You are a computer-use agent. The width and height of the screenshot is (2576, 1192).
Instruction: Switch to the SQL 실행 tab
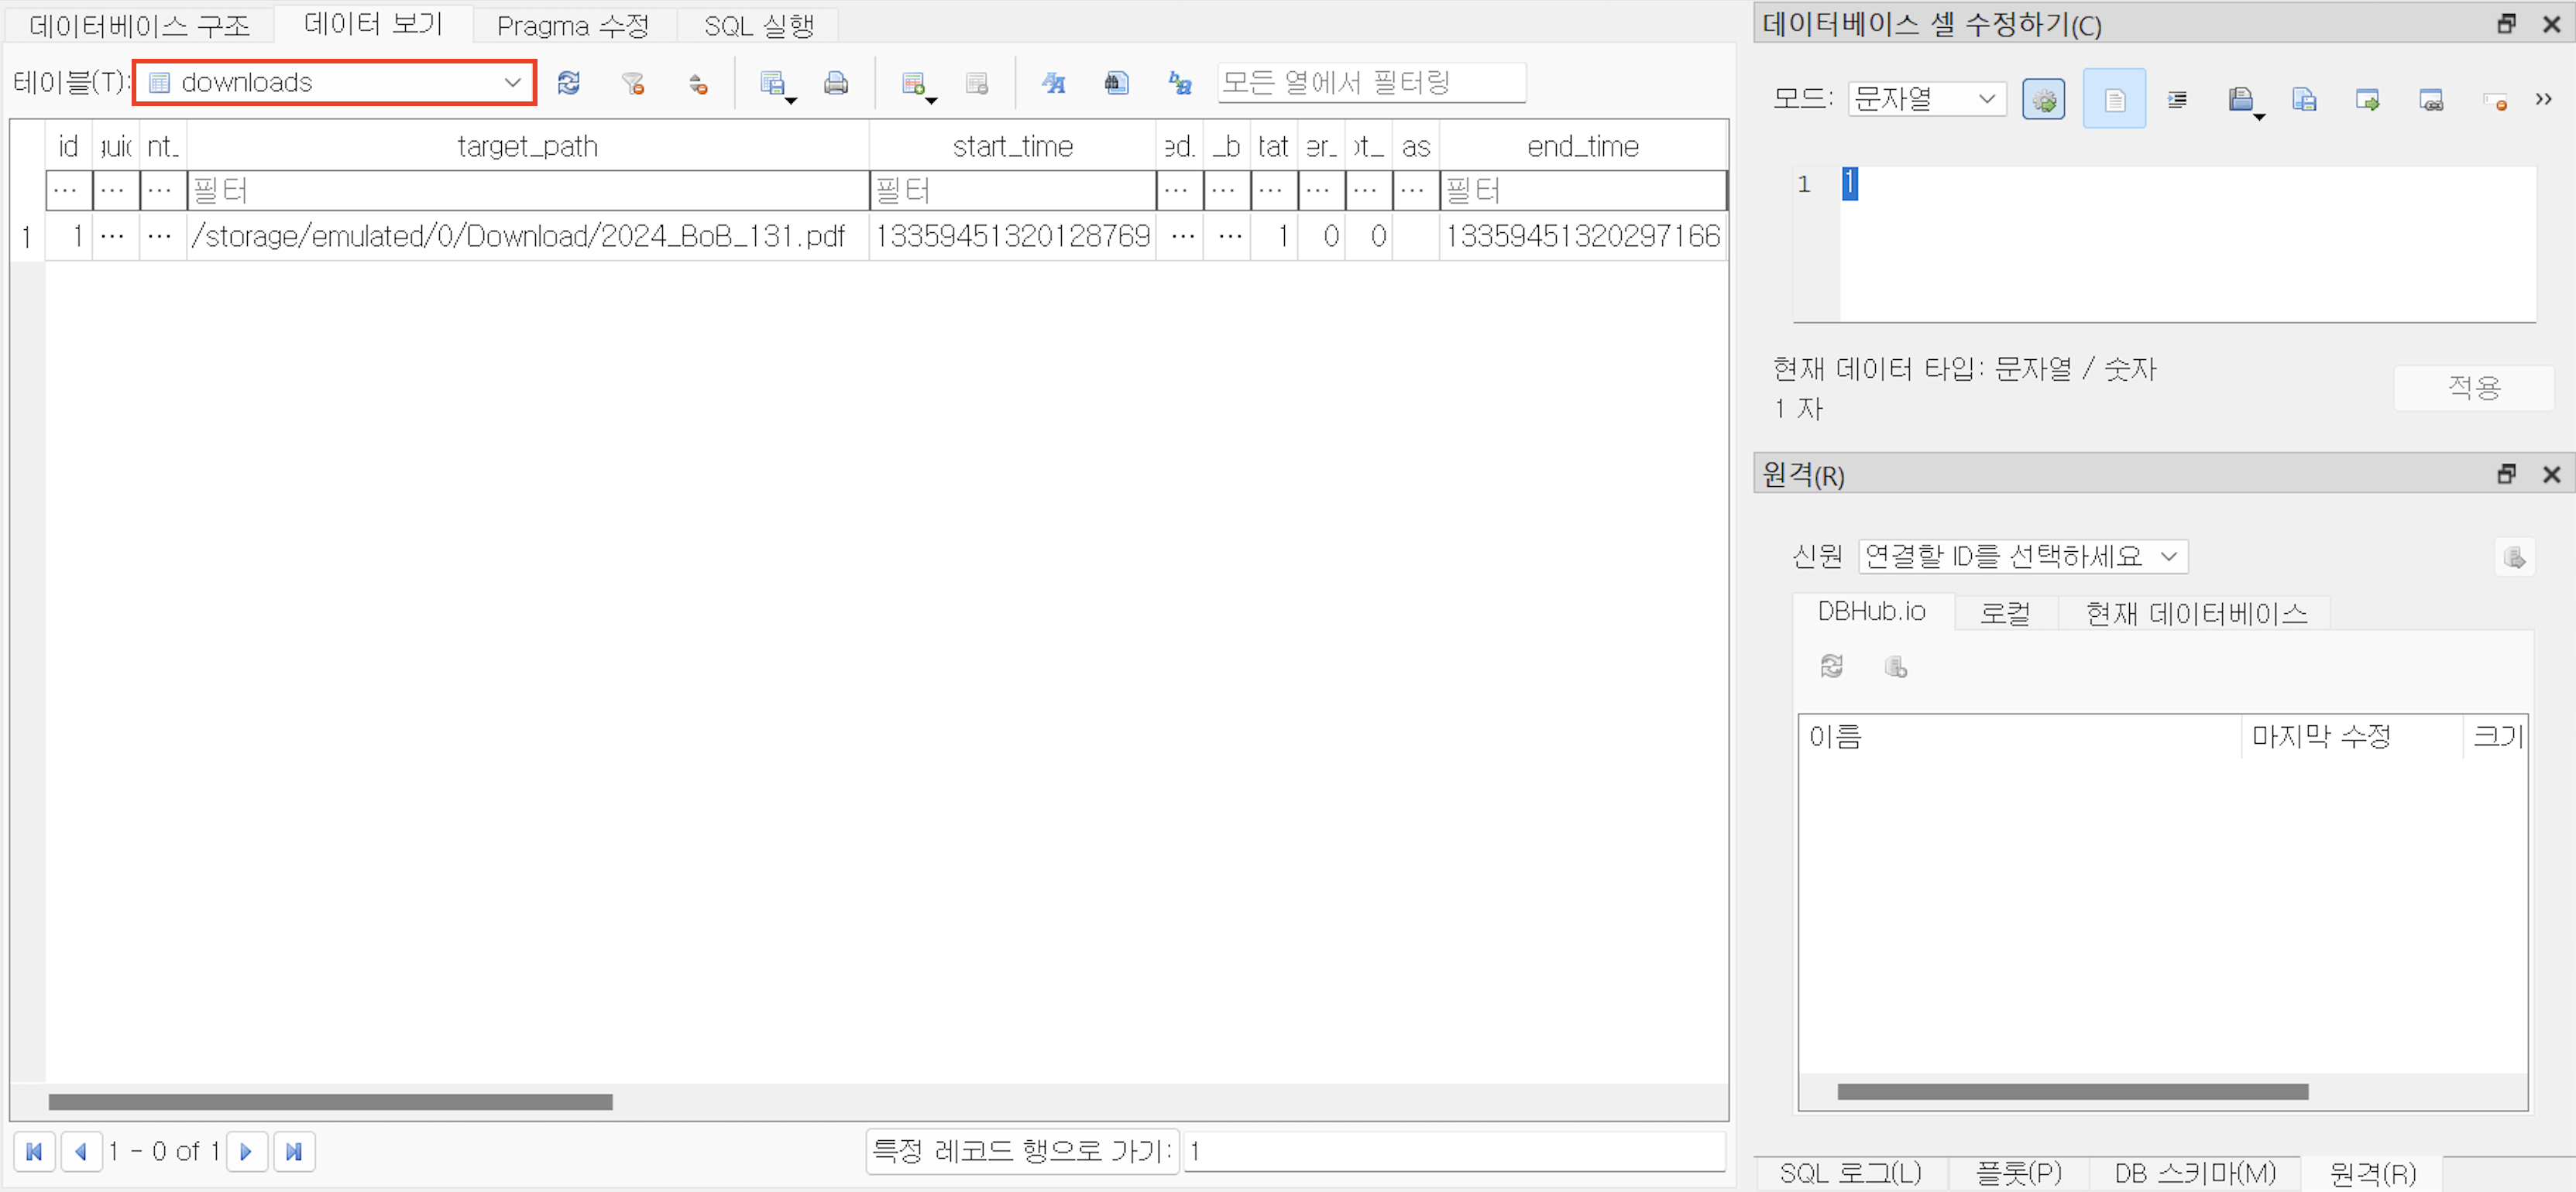758,25
